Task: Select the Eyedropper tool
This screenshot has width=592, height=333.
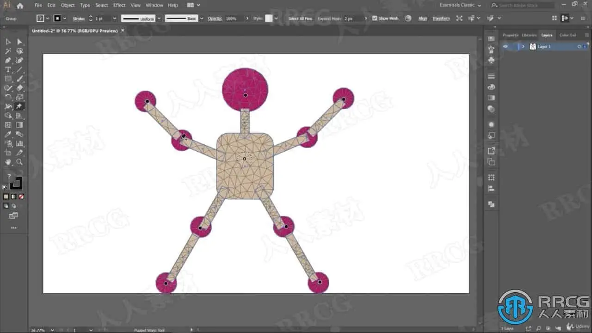Action: click(x=8, y=134)
